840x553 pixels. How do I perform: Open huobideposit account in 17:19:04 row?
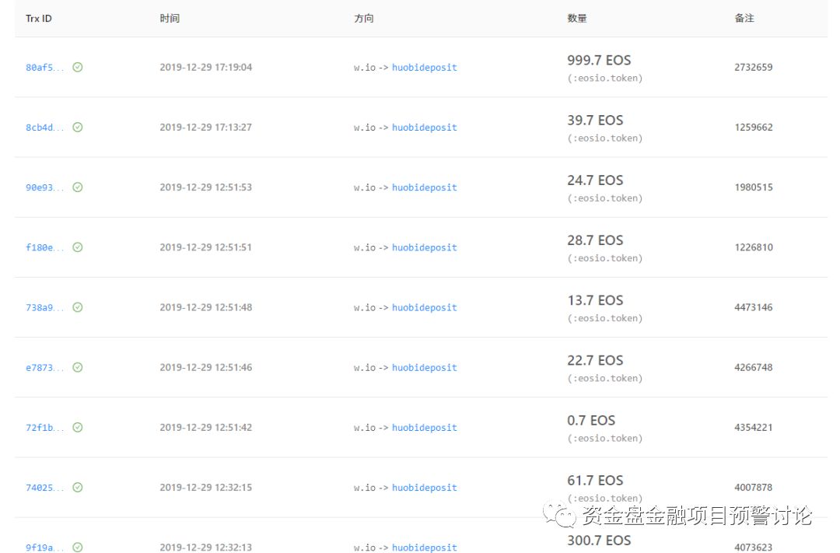point(425,68)
